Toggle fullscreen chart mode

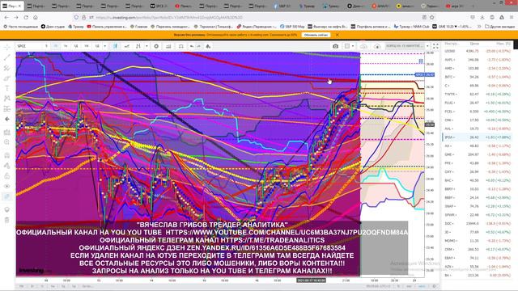point(435,46)
